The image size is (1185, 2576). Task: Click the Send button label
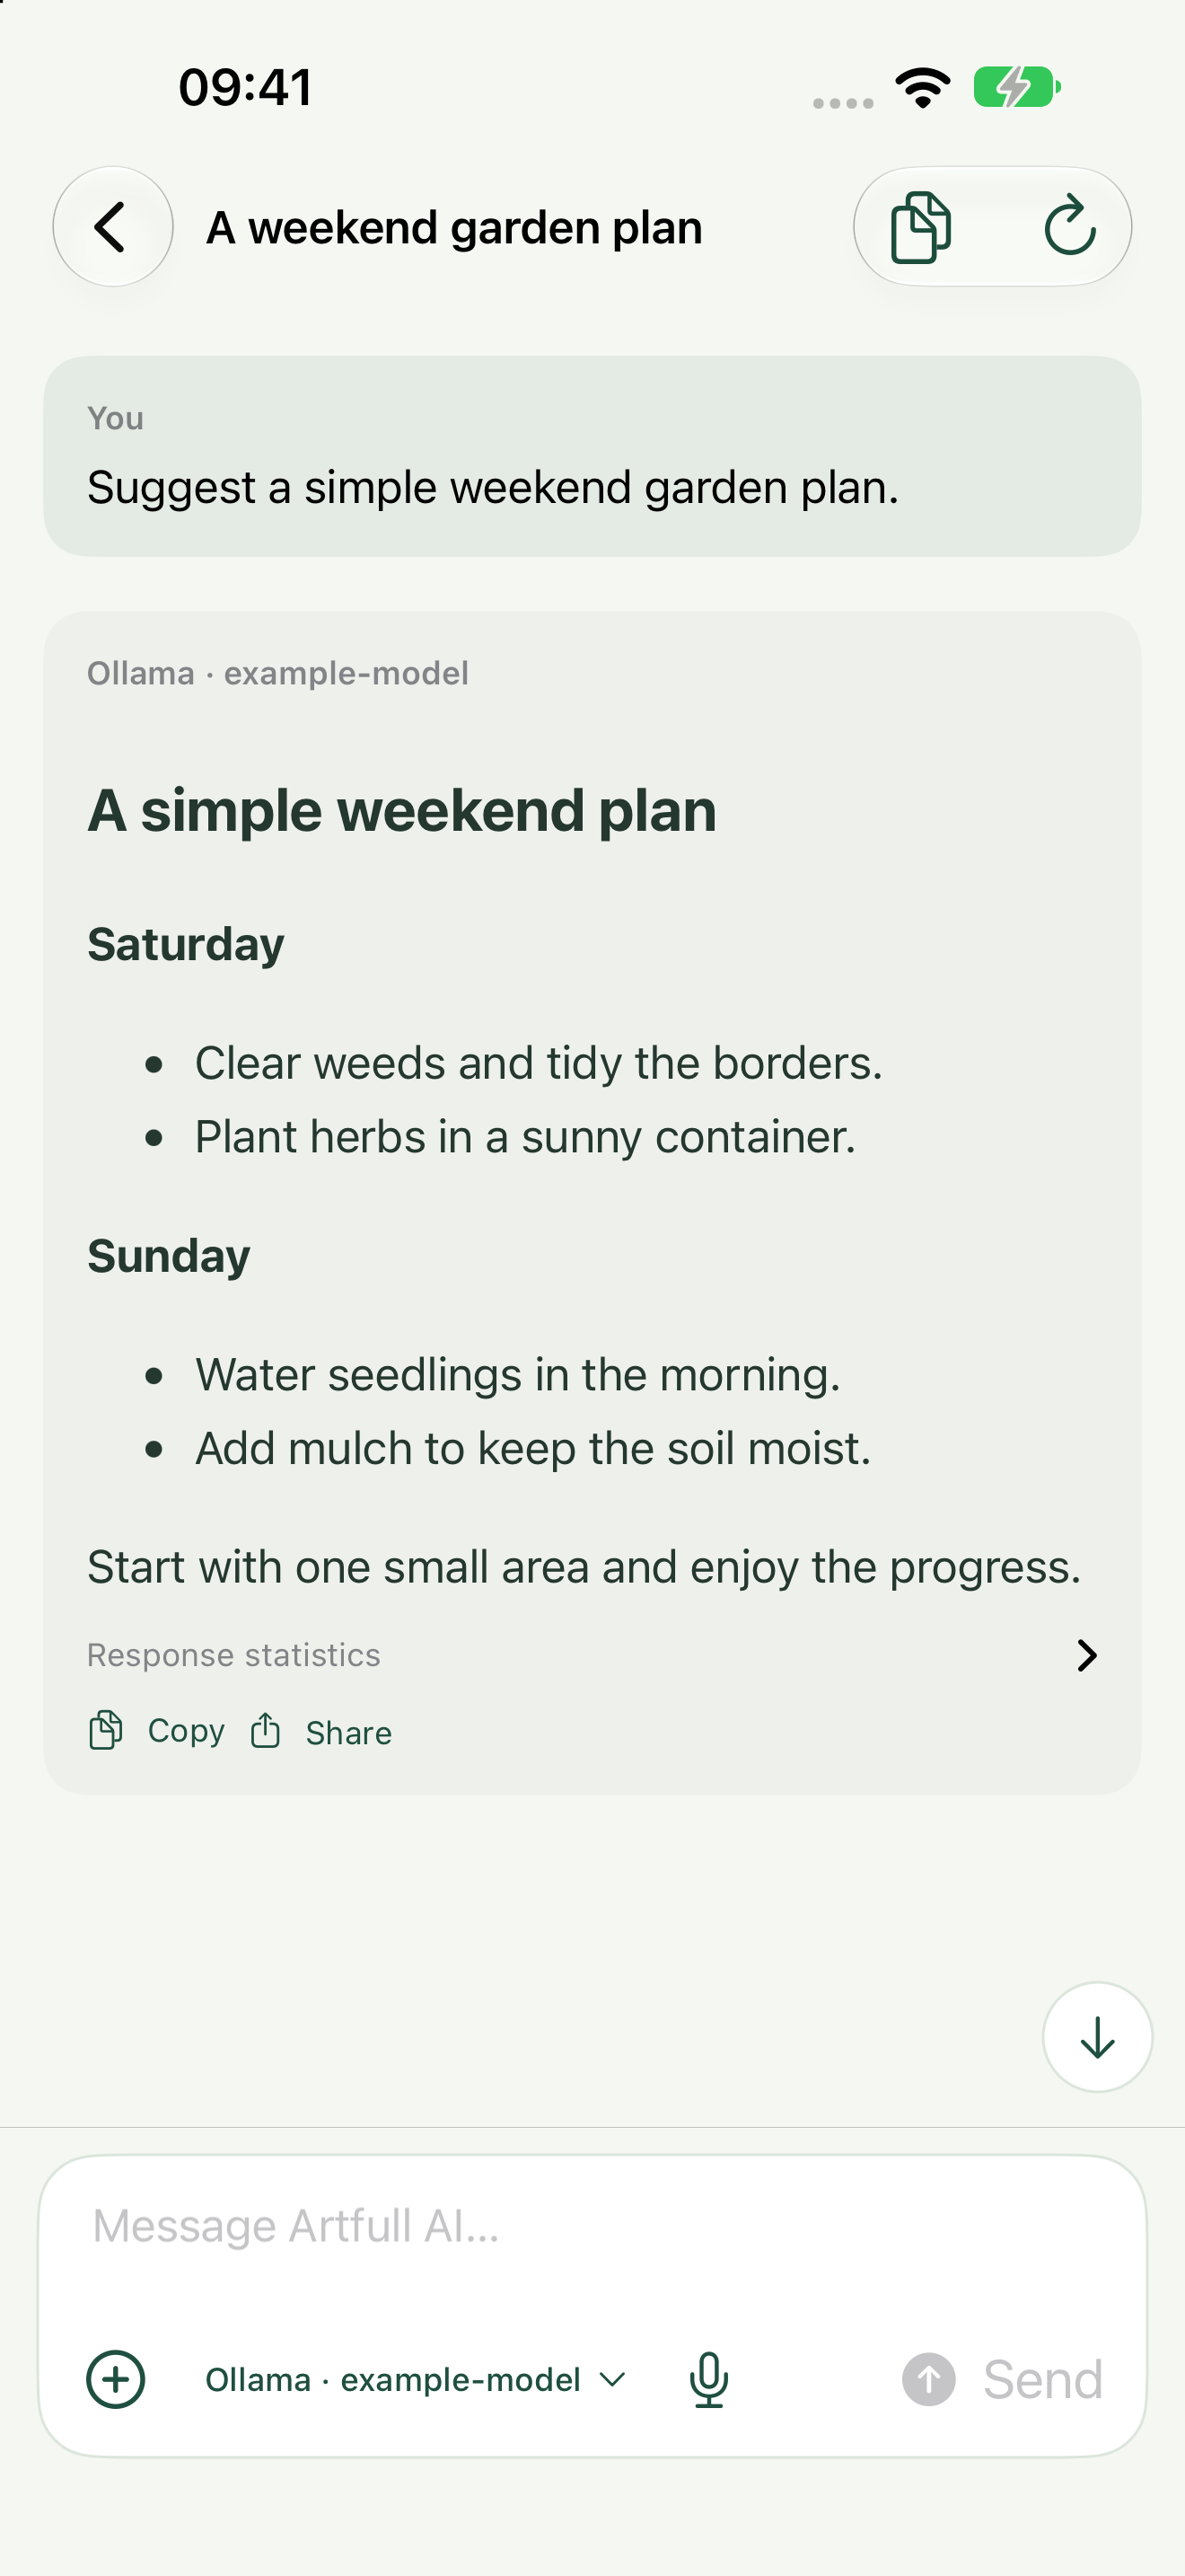[1042, 2379]
